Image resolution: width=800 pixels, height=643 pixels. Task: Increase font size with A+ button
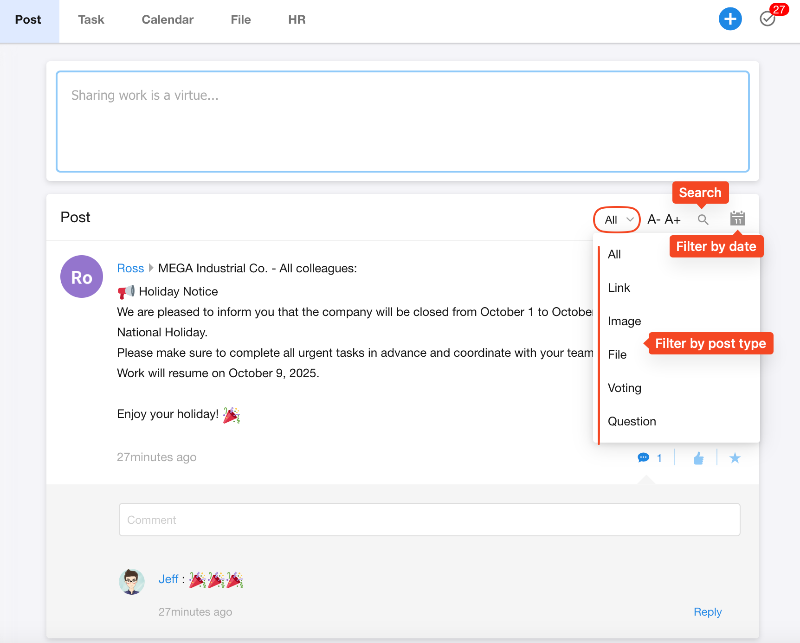coord(672,219)
